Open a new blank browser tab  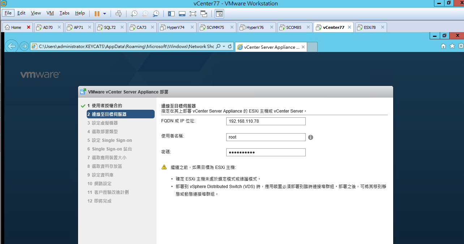coord(312,47)
